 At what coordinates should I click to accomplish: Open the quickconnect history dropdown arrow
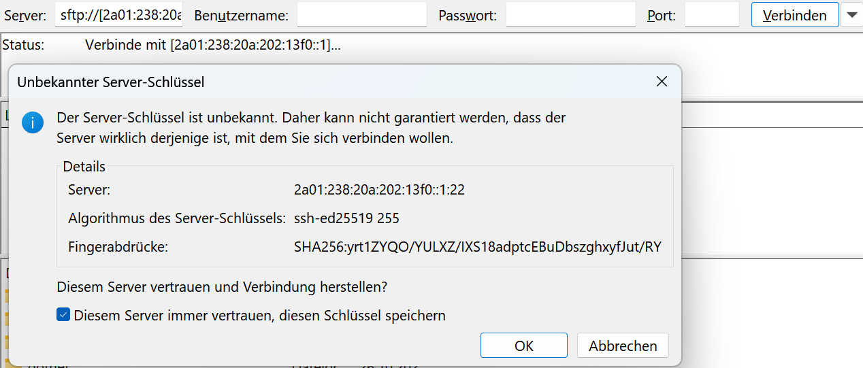pos(851,15)
